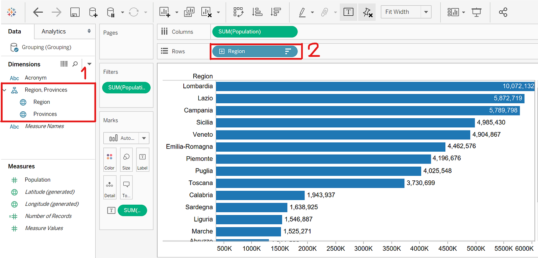Click the Region column header in chart
This screenshot has width=538, height=258.
[203, 76]
